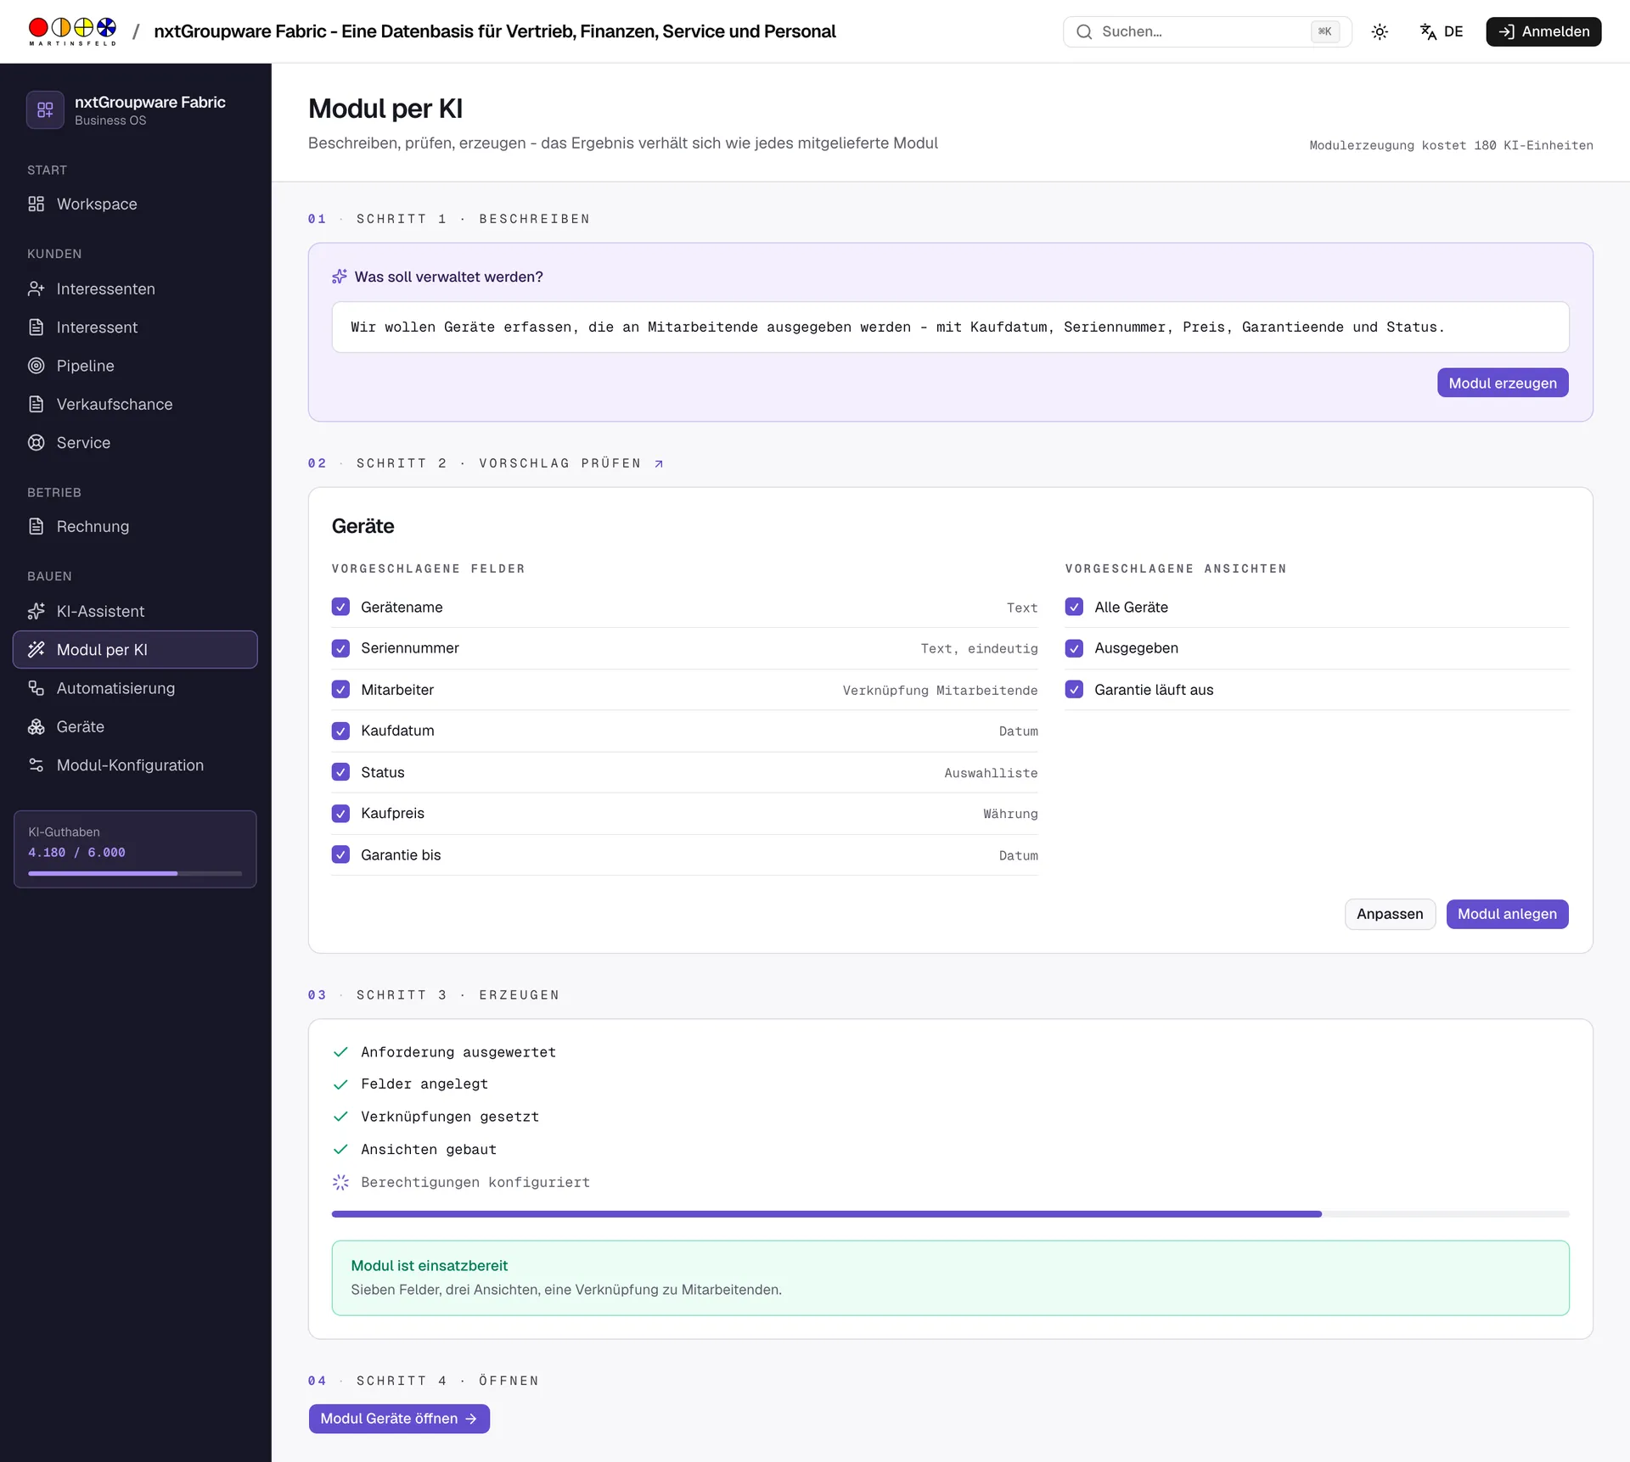Open Interessenten in the sidebar
The width and height of the screenshot is (1630, 1462).
135,288
